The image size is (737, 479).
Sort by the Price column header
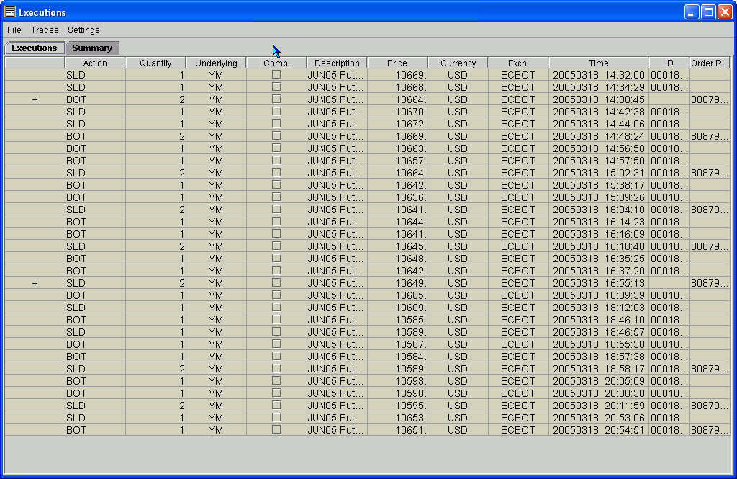coord(397,63)
